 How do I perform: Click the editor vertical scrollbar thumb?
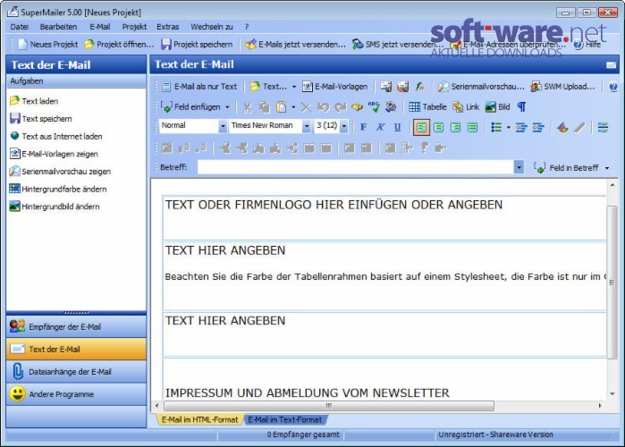point(612,283)
